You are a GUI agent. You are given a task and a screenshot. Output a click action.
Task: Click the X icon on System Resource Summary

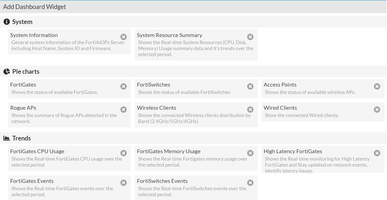pyautogui.click(x=250, y=37)
